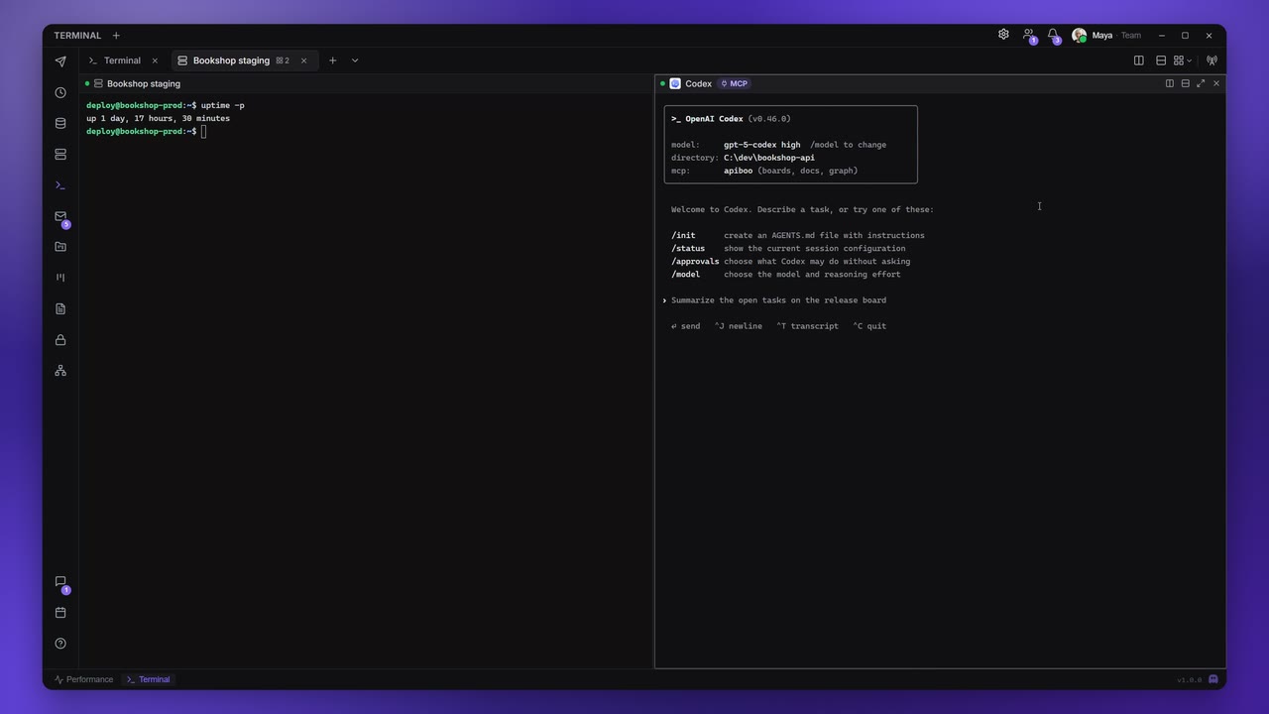Close the Terminal tab

(x=155, y=60)
